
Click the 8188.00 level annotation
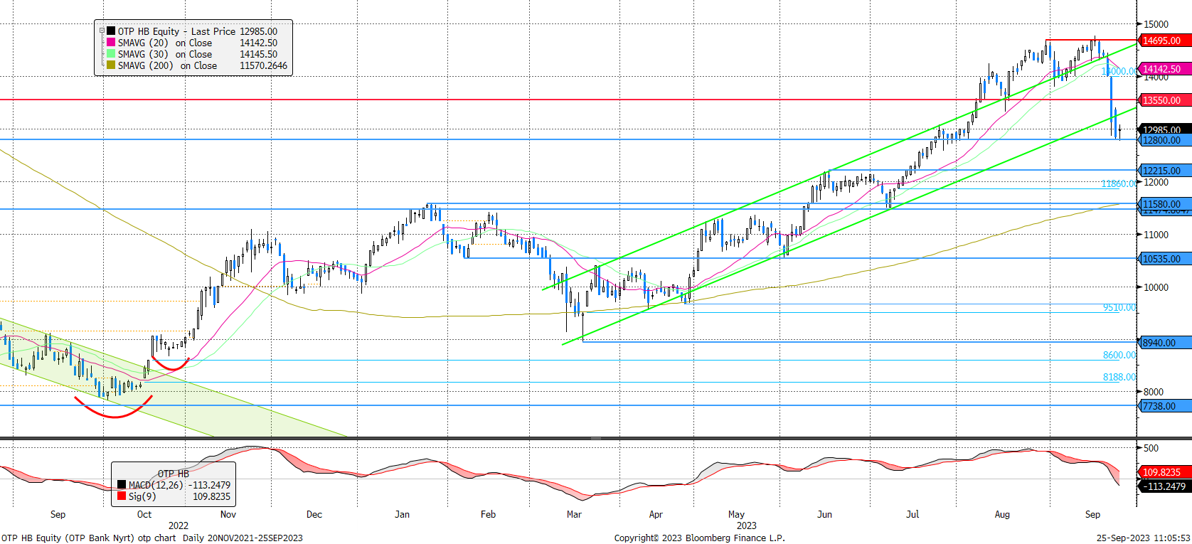click(1119, 377)
